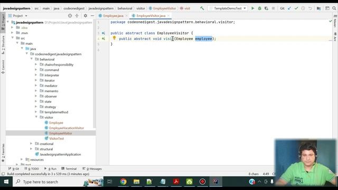This screenshot has height=190, width=338.
Task: Open EmployeeVacationVisitor class in tree
Action: coord(67,128)
